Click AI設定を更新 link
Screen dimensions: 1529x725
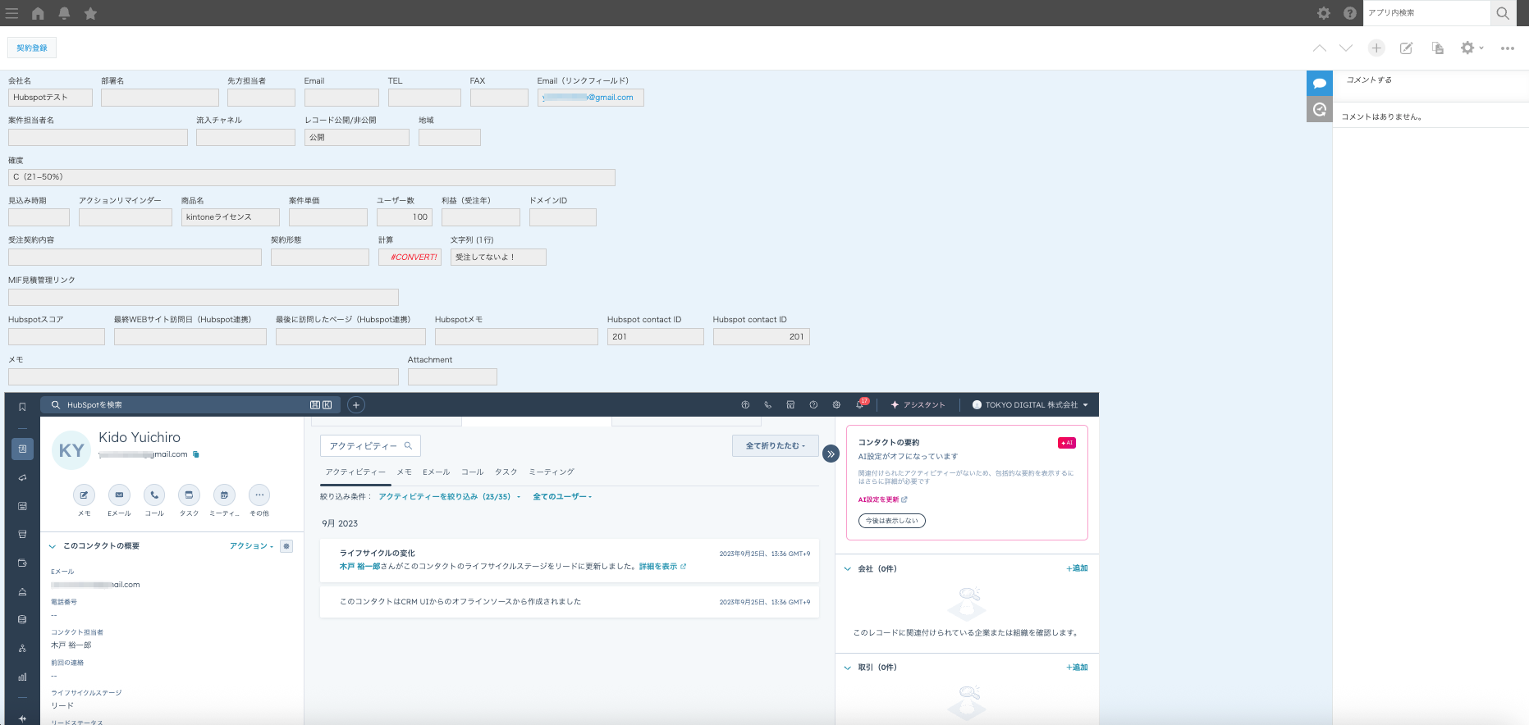[x=882, y=499]
